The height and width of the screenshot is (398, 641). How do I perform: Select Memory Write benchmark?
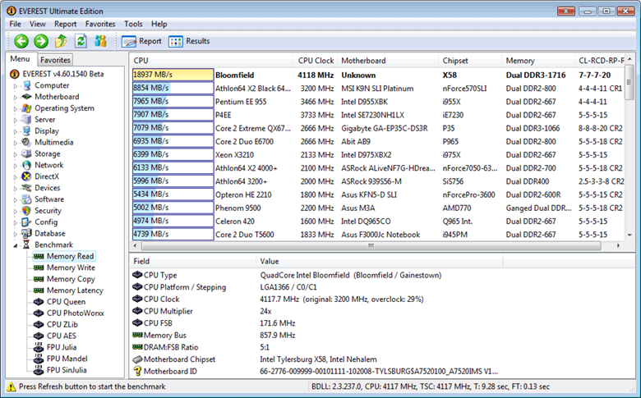(71, 268)
